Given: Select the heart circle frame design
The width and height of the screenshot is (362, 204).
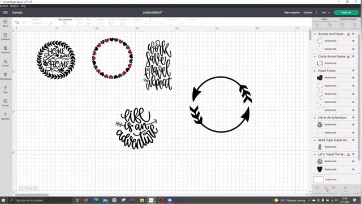Looking at the screenshot, I should point(113,58).
